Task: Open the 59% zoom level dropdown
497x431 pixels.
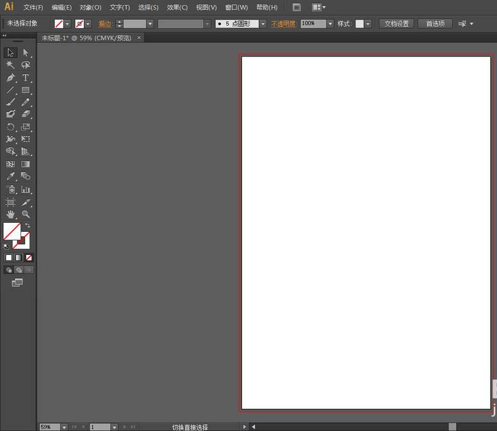Action: click(x=64, y=427)
